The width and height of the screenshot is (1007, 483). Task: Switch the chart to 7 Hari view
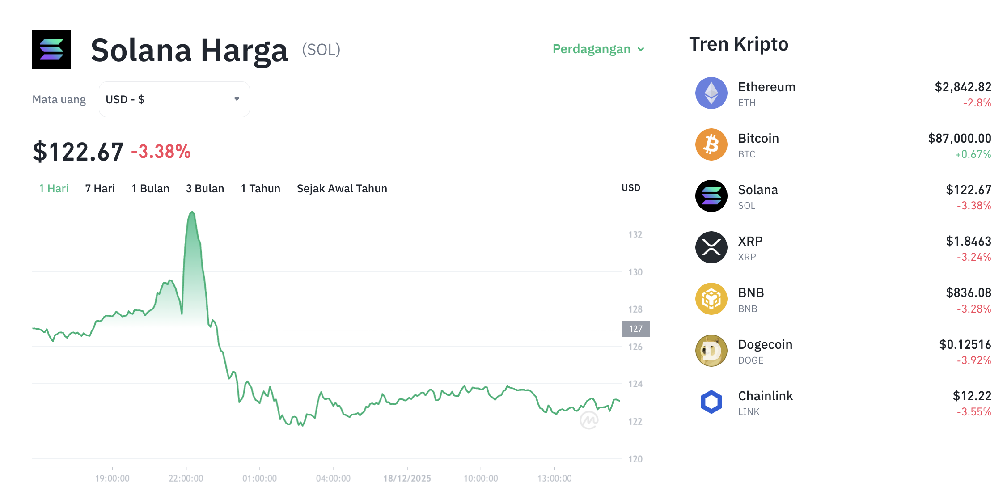pyautogui.click(x=99, y=188)
